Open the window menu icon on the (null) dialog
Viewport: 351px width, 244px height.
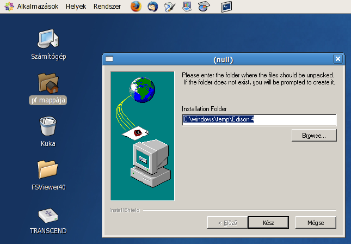click(x=109, y=59)
